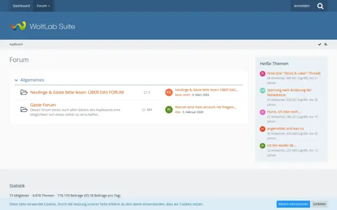This screenshot has height=210, width=337.
Task: Open Neulinge & Gäste bitte lesen forum
Action: [77, 92]
